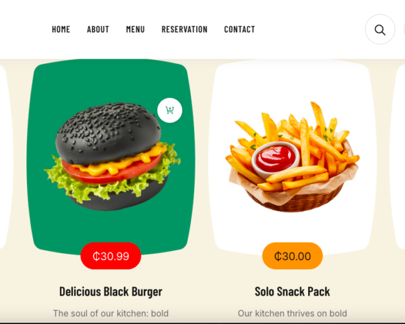Click the ₵30.00 orange price badge

(x=292, y=256)
